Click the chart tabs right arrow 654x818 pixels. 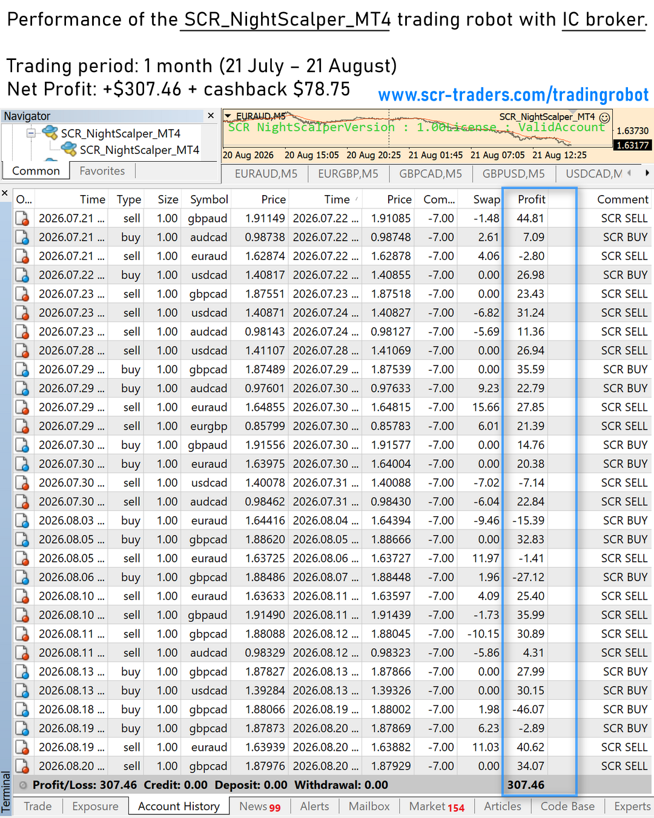[x=647, y=173]
